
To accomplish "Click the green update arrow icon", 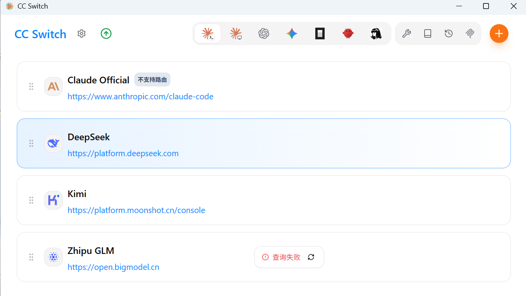I will 106,34.
